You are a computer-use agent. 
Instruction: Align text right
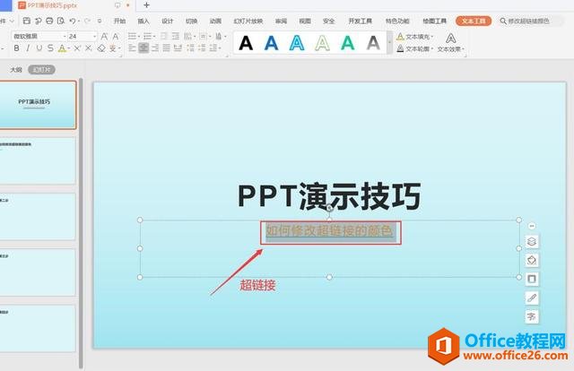pyautogui.click(x=155, y=47)
